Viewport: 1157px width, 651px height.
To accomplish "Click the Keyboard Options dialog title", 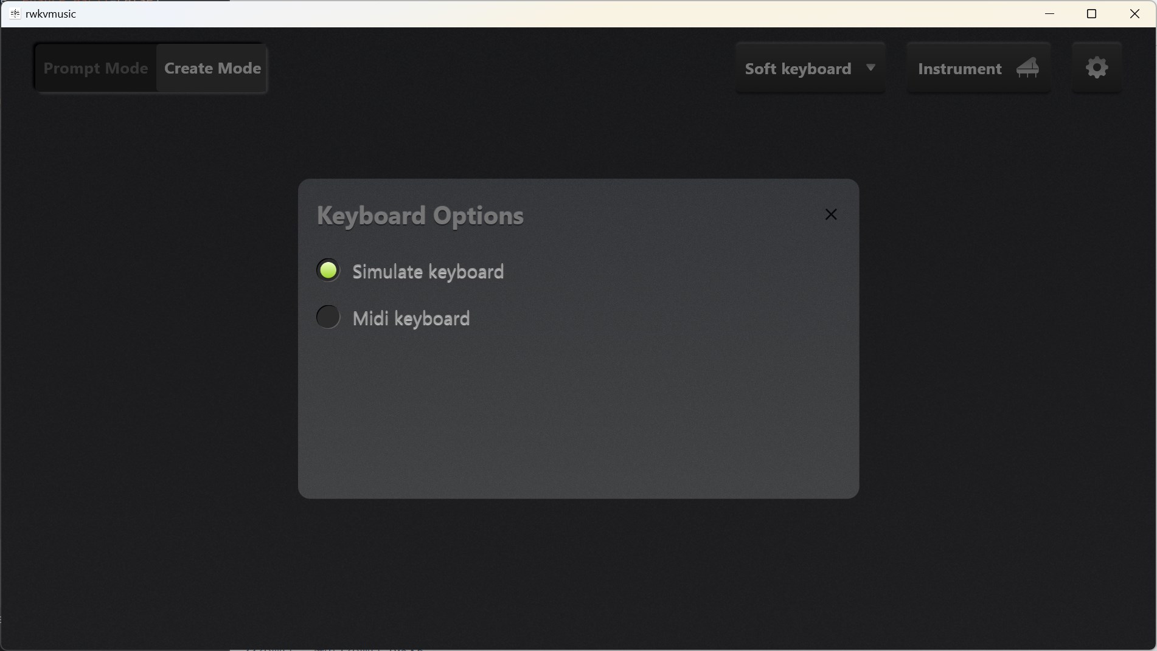I will (x=420, y=216).
